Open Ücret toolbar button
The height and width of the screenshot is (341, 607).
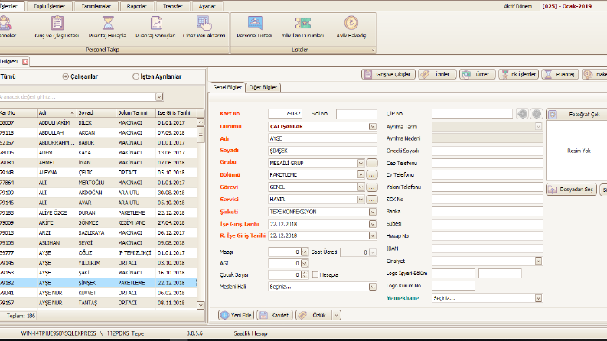tap(478, 74)
